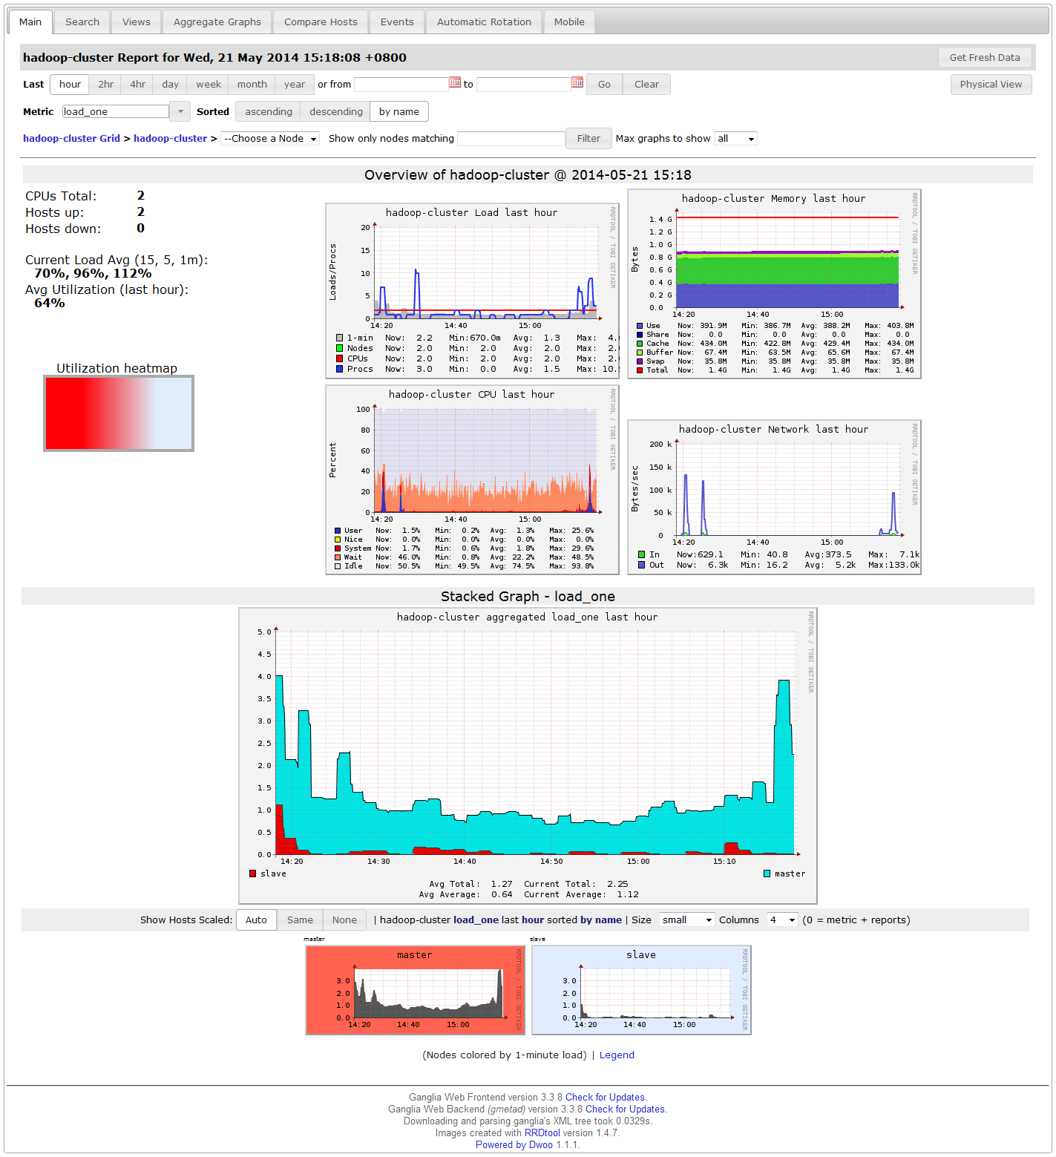This screenshot has width=1056, height=1157.
Task: Select the year time range
Action: point(295,85)
